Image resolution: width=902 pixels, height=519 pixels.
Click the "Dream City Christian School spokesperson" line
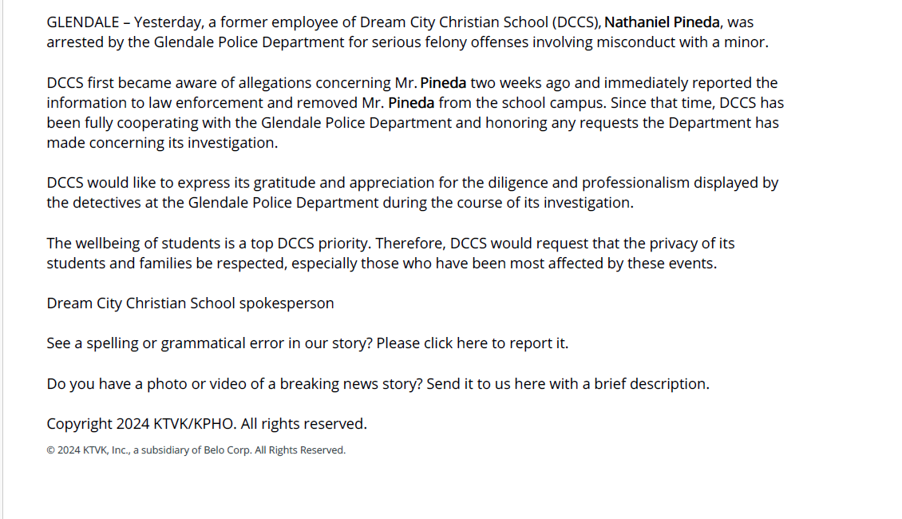(190, 303)
